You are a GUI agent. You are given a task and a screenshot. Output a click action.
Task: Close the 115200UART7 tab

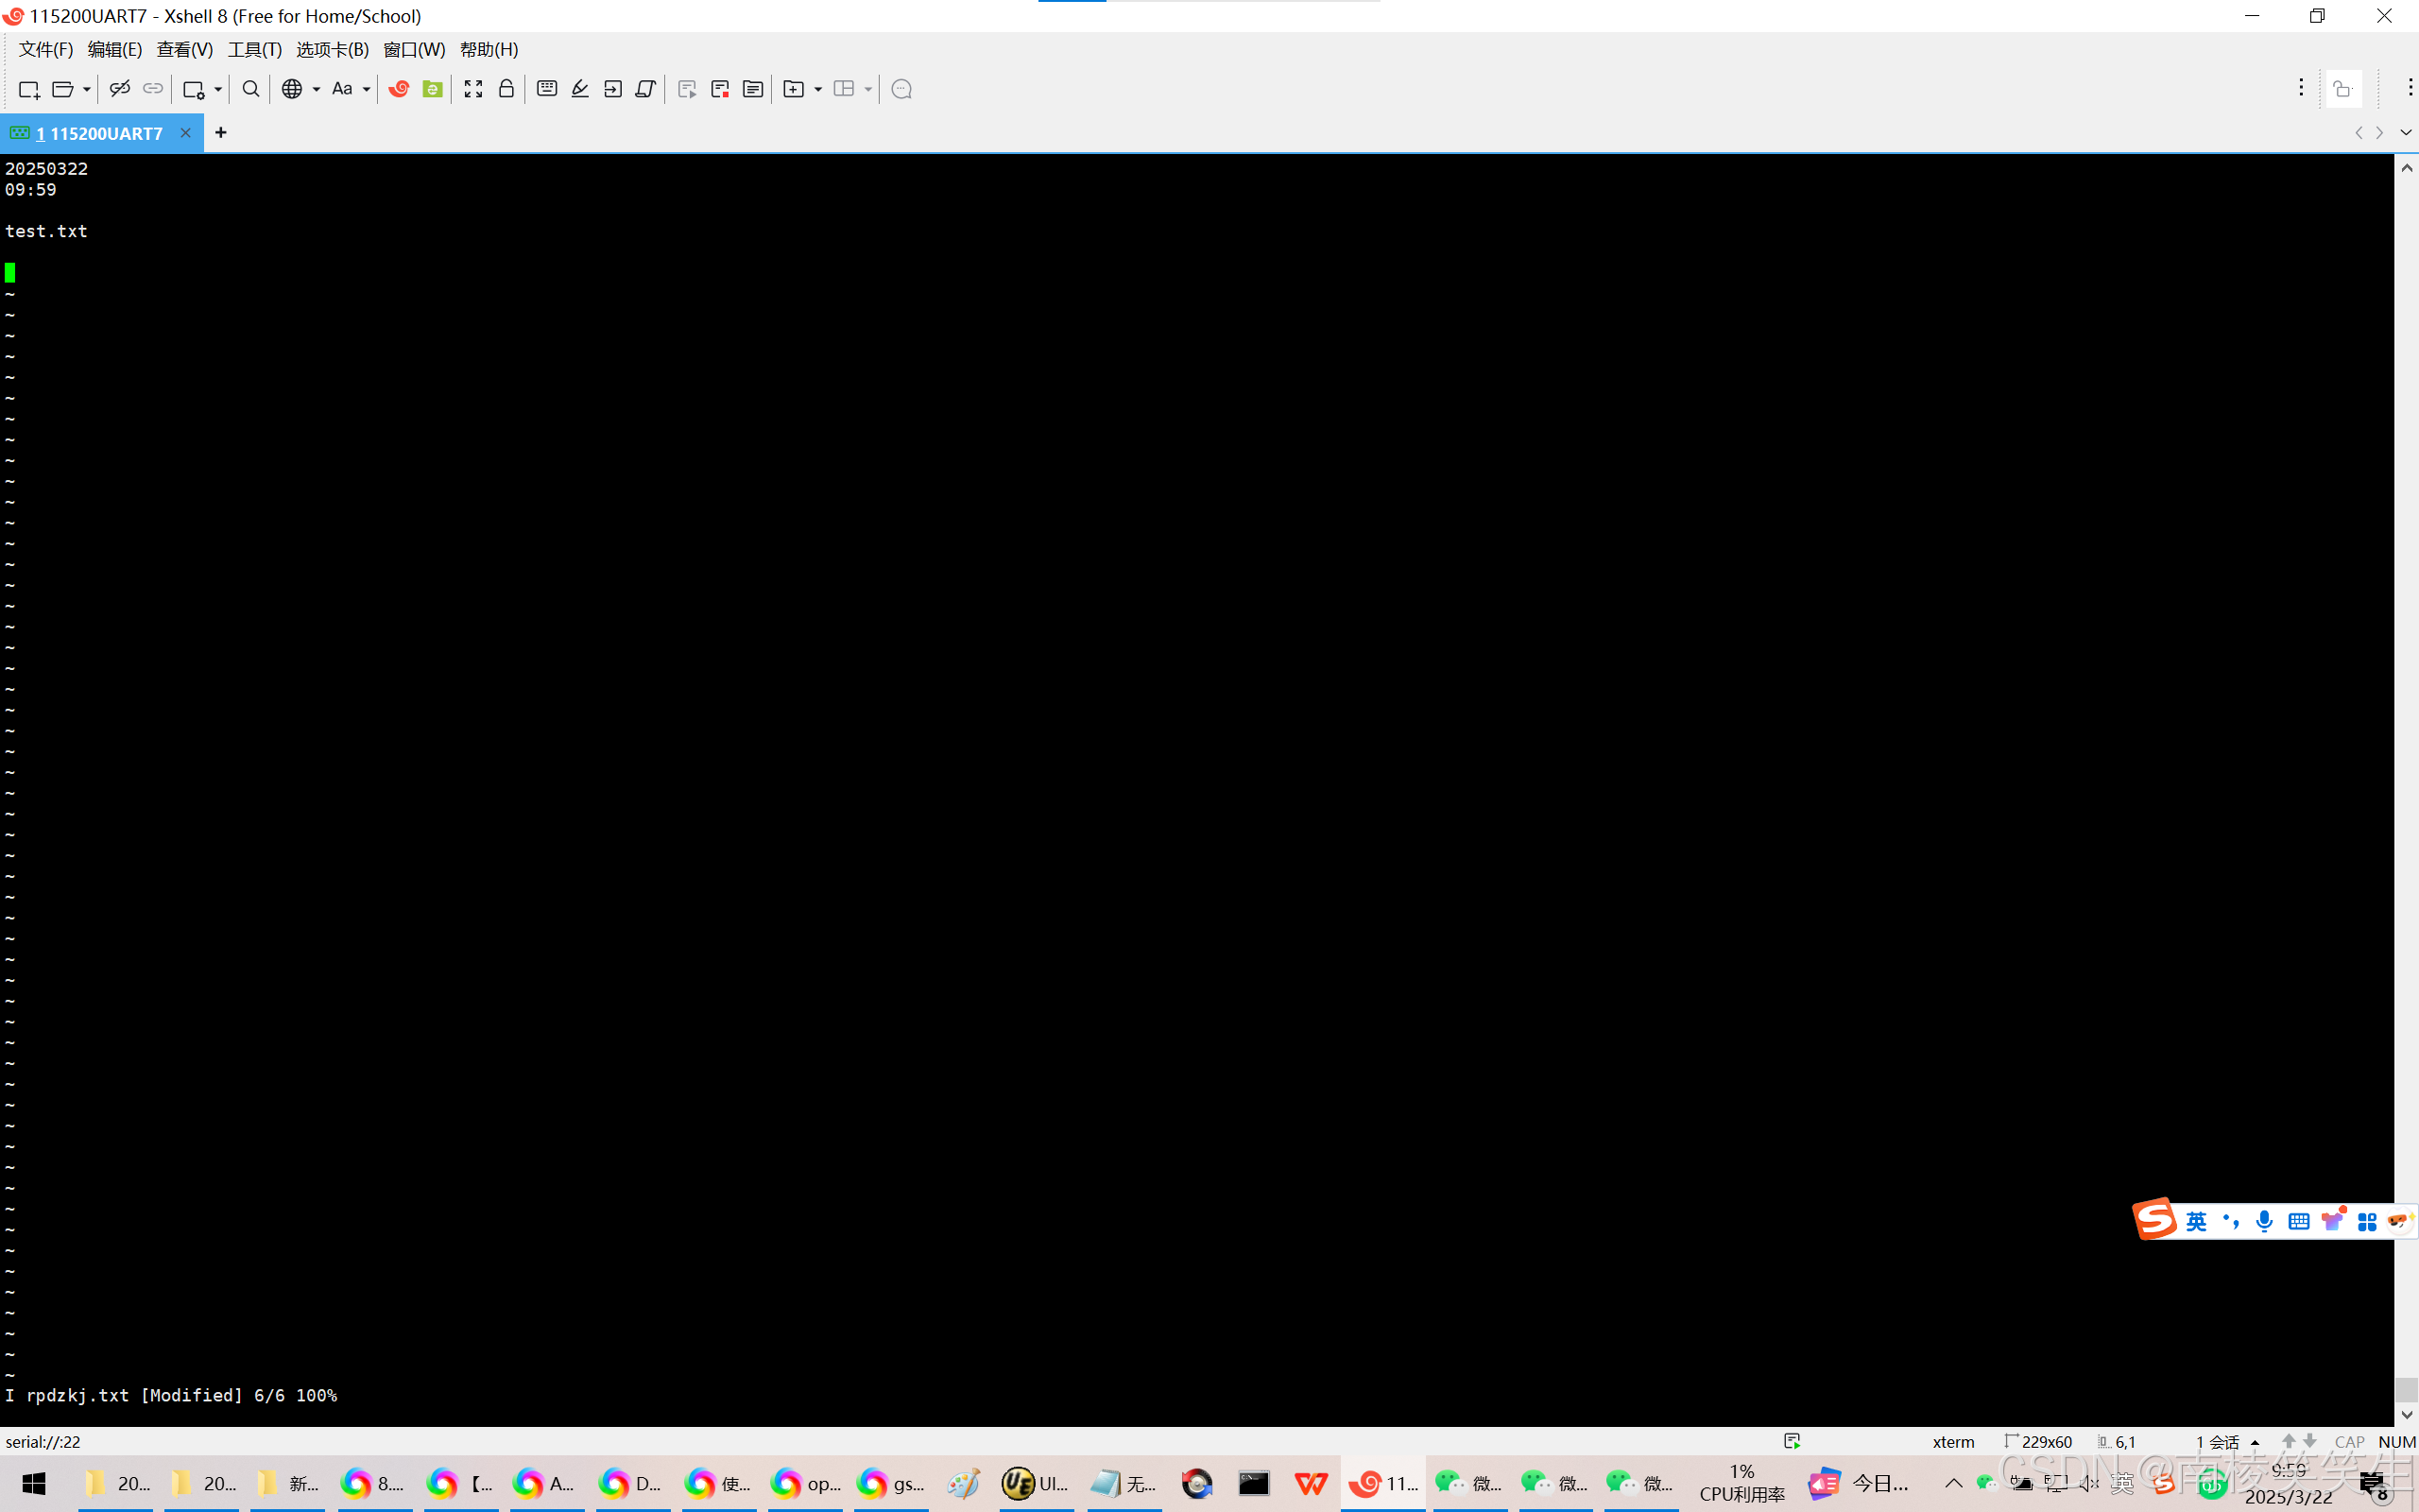(185, 133)
